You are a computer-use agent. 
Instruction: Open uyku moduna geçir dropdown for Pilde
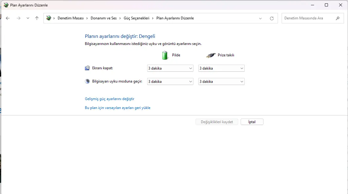170,82
